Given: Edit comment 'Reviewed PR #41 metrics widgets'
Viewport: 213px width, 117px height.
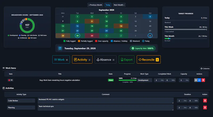Looking at the screenshot, I should [105, 101].
